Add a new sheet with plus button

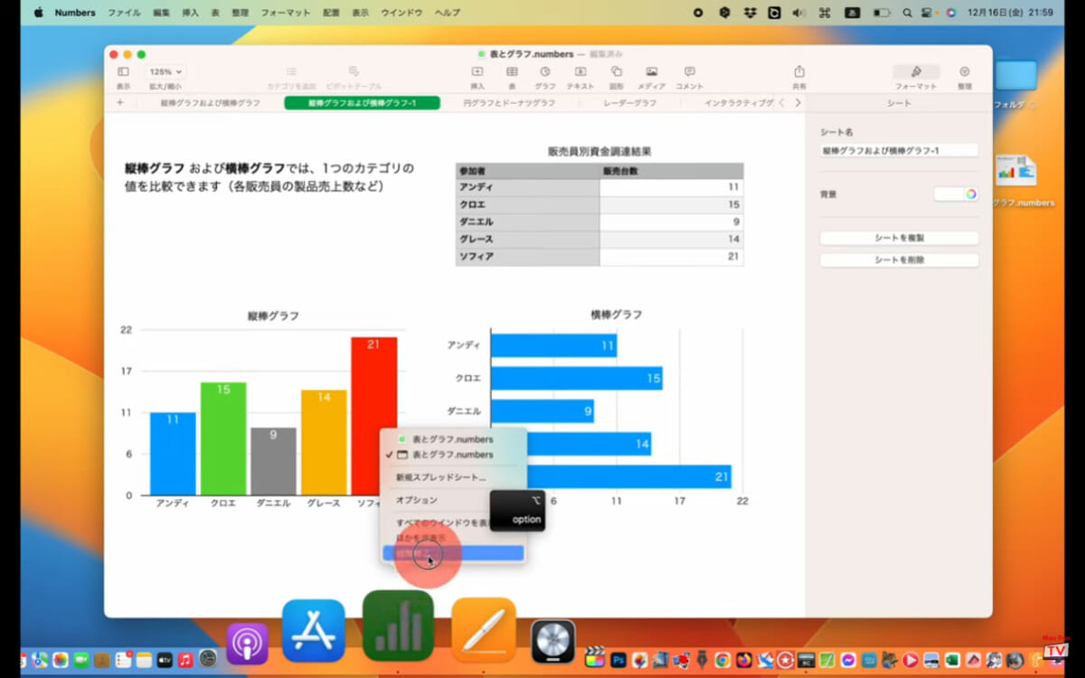tap(120, 103)
